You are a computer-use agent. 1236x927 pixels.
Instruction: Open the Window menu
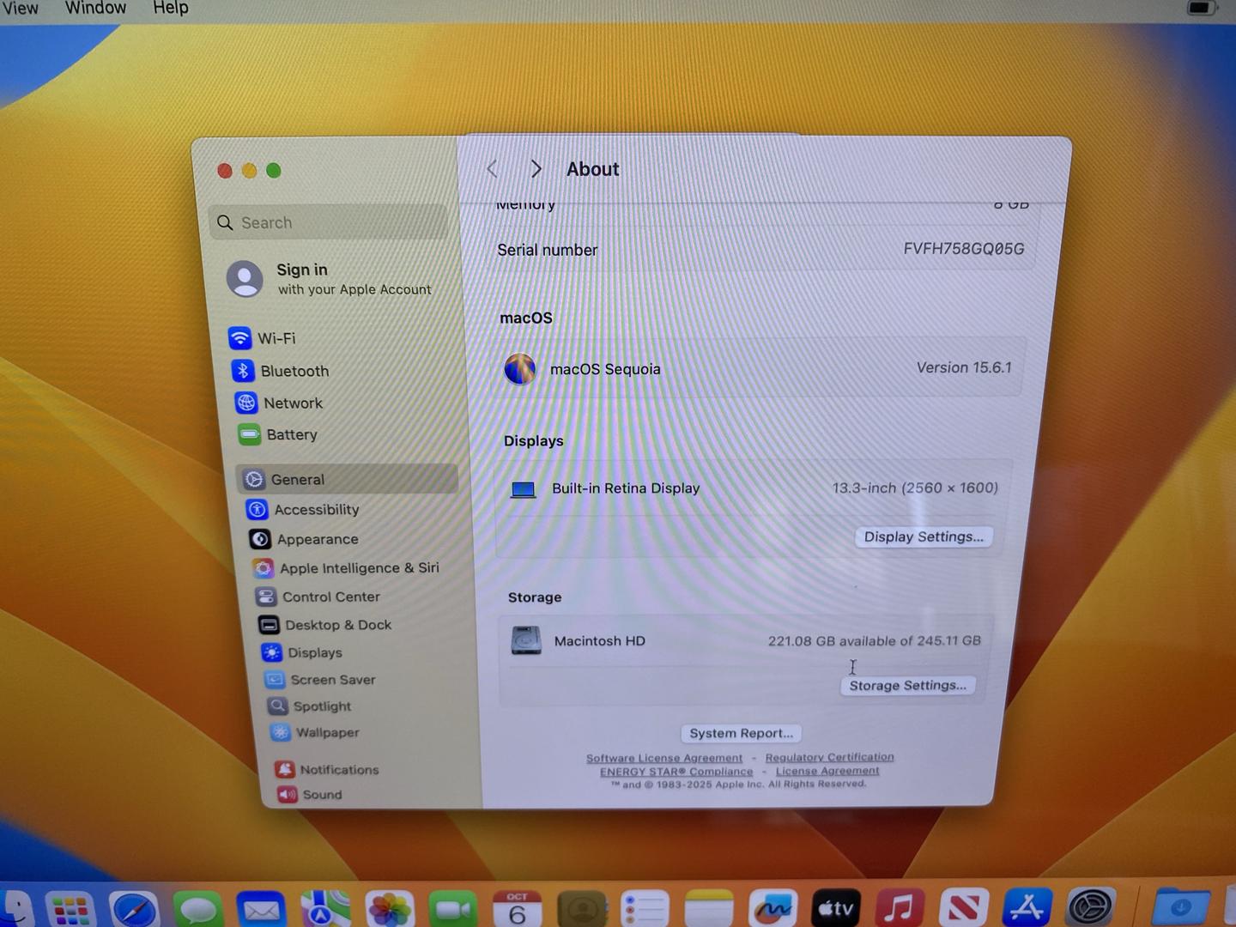(x=95, y=8)
